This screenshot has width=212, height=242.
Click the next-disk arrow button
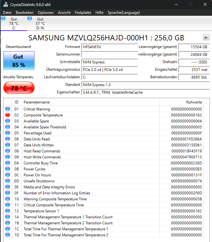click(206, 37)
